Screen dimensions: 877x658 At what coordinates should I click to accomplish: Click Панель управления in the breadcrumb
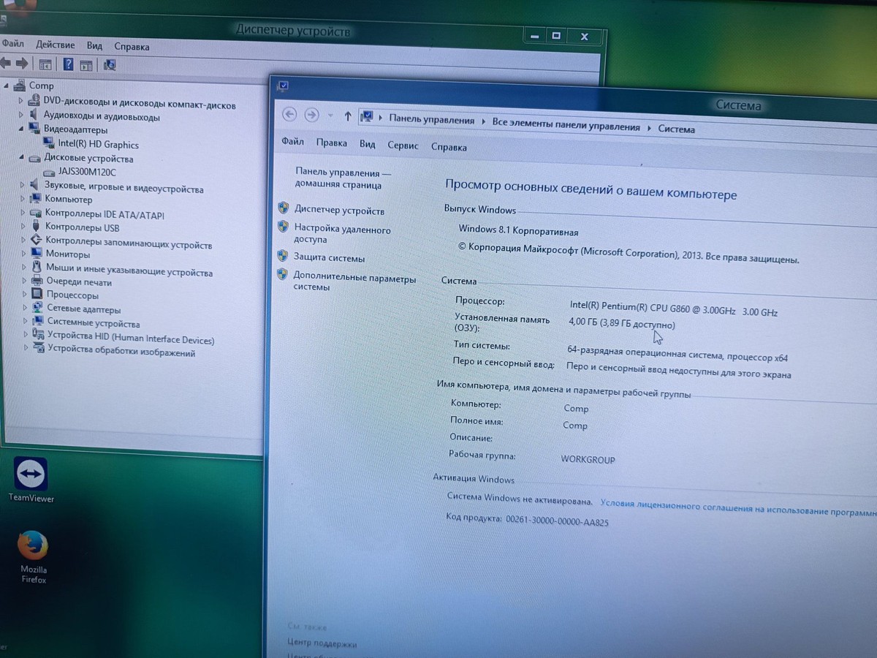[431, 120]
